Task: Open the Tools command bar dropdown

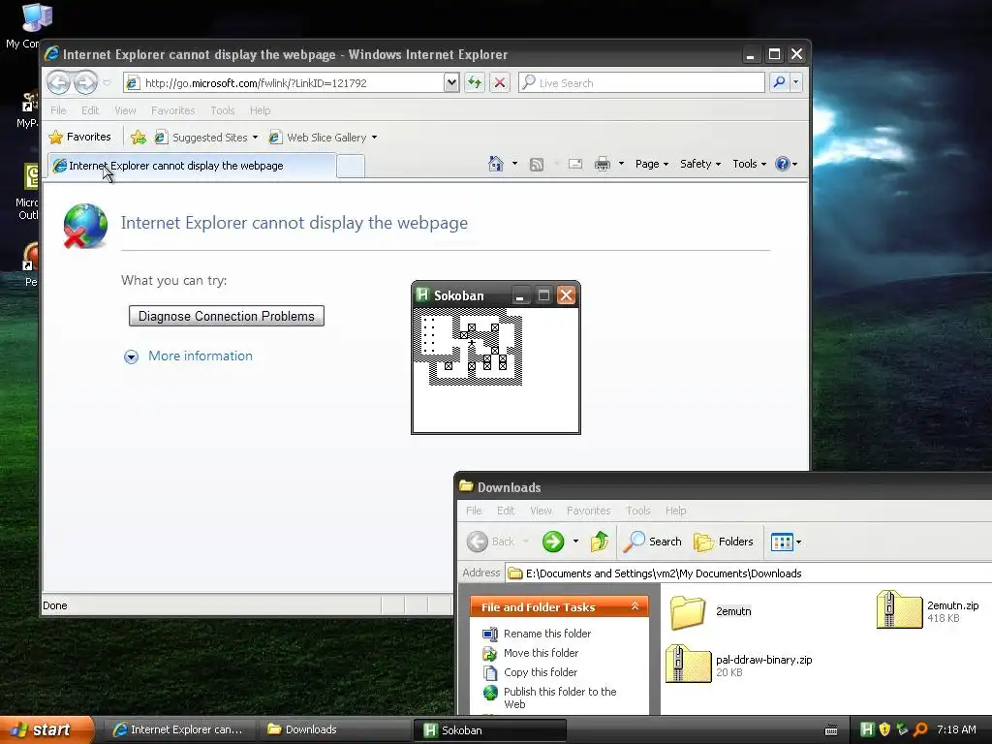Action: click(x=749, y=164)
